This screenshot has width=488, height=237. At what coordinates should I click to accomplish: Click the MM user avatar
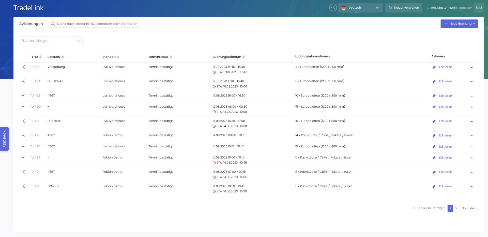(x=479, y=8)
